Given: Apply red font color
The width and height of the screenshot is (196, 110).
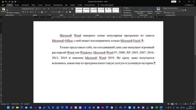Looking at the screenshot, I should point(46,12).
